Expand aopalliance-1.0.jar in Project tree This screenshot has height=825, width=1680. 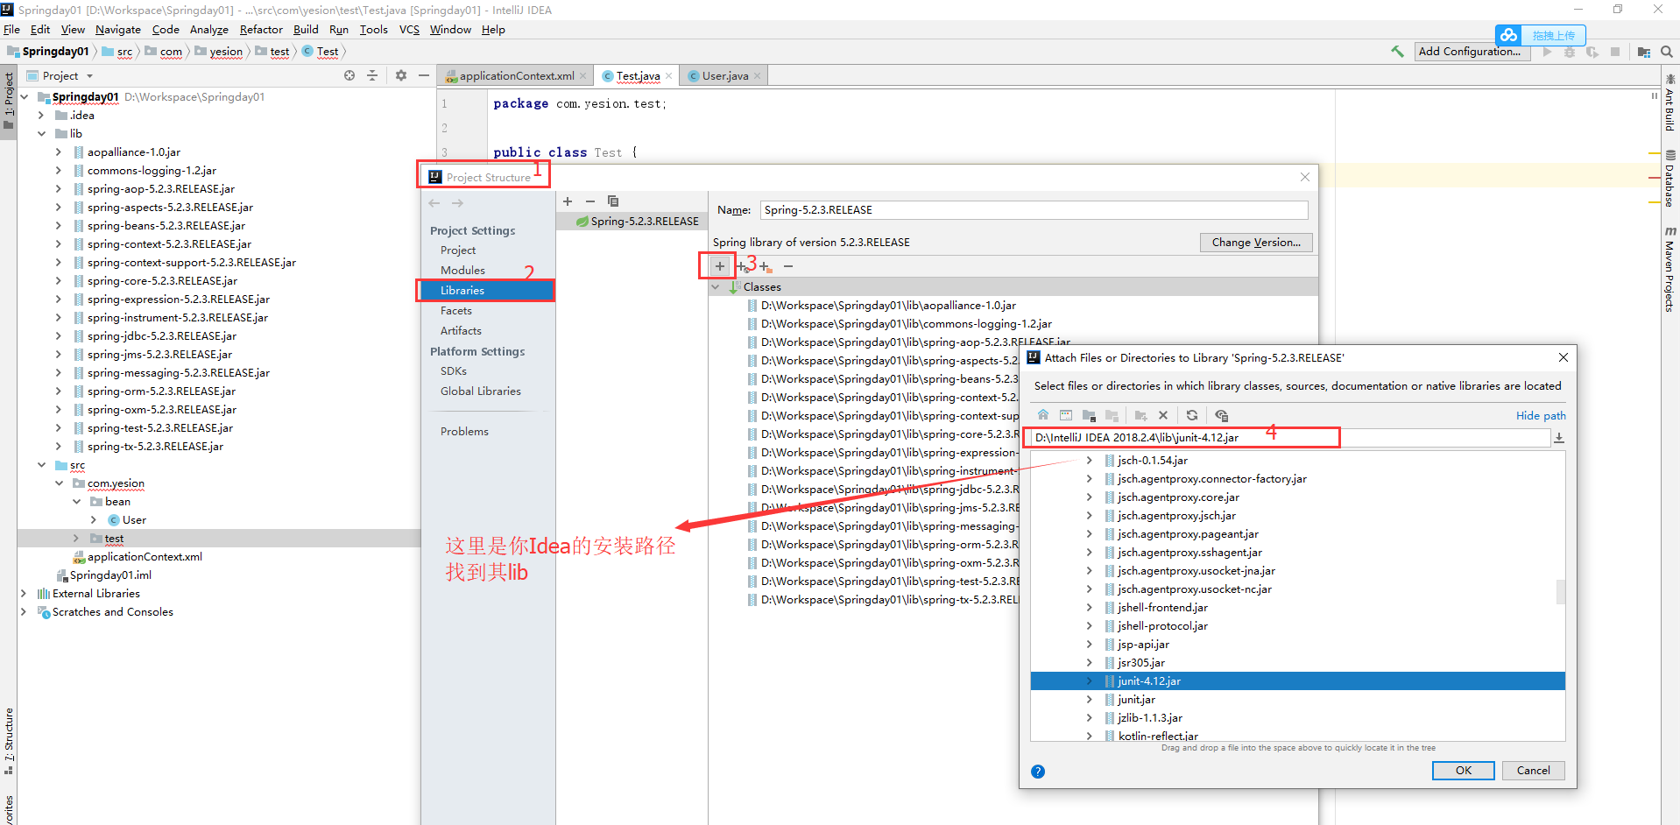59,152
